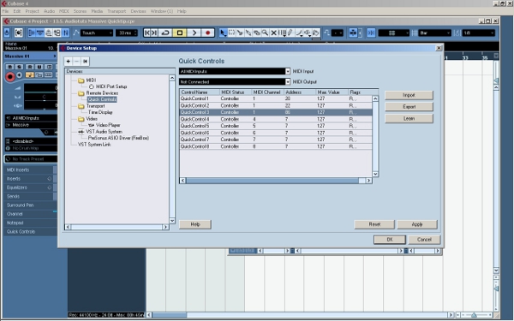Viewport: 514px width, 321px height.
Task: Open Edit menu
Action: pos(17,11)
